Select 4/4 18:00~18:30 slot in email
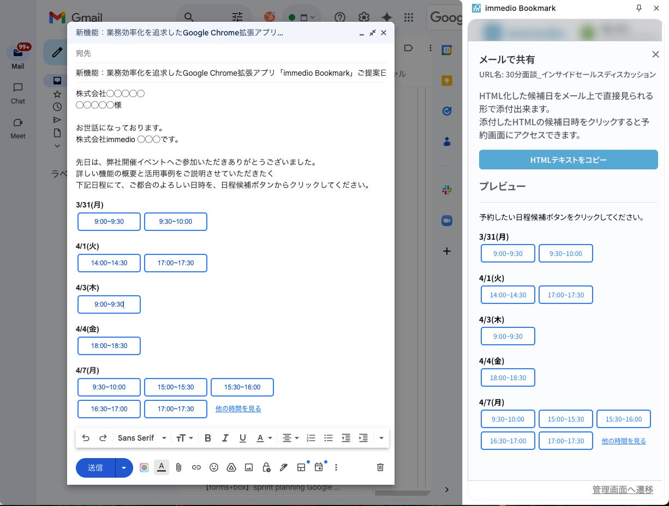 [x=109, y=346]
